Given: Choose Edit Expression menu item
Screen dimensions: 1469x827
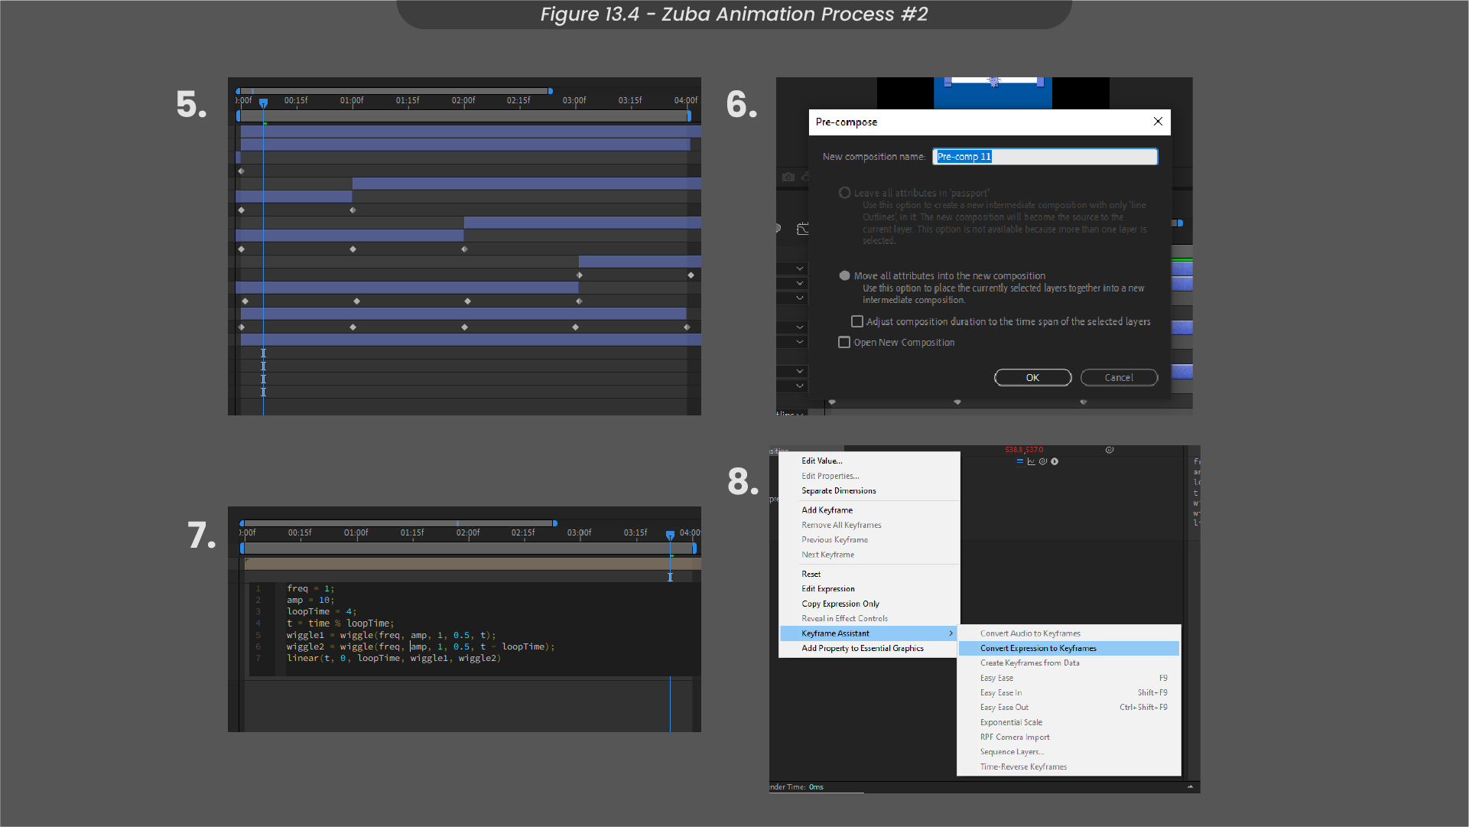Looking at the screenshot, I should point(828,588).
